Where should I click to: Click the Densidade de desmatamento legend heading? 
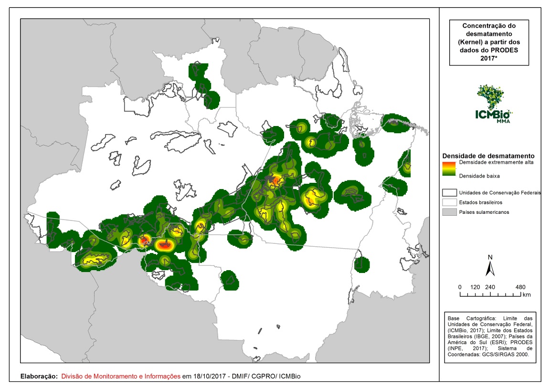pyautogui.click(x=488, y=156)
